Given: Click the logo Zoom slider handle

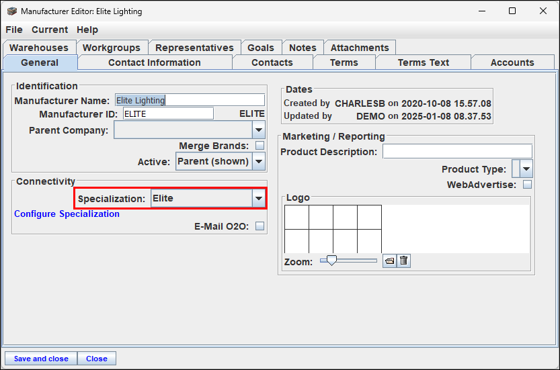Looking at the screenshot, I should 331,261.
